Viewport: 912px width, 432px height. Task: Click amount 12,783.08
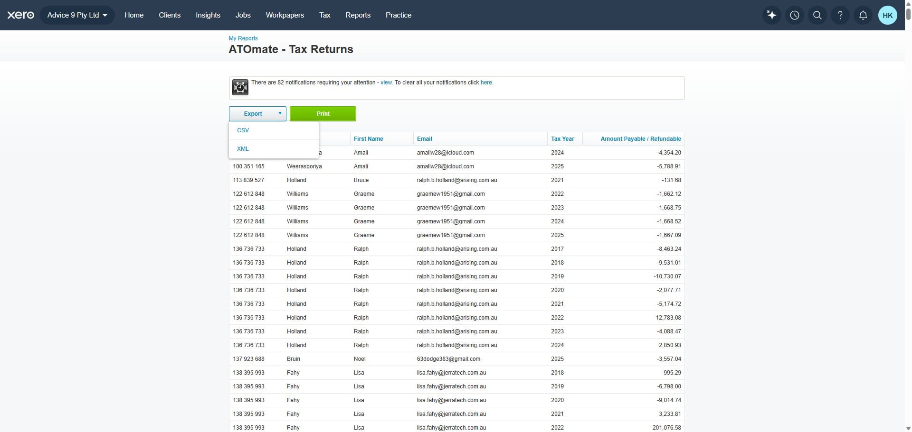pos(668,318)
